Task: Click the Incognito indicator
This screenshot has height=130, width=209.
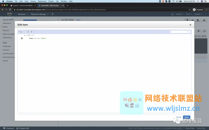Action: [198, 9]
